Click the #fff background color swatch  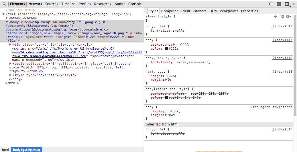point(178,44)
